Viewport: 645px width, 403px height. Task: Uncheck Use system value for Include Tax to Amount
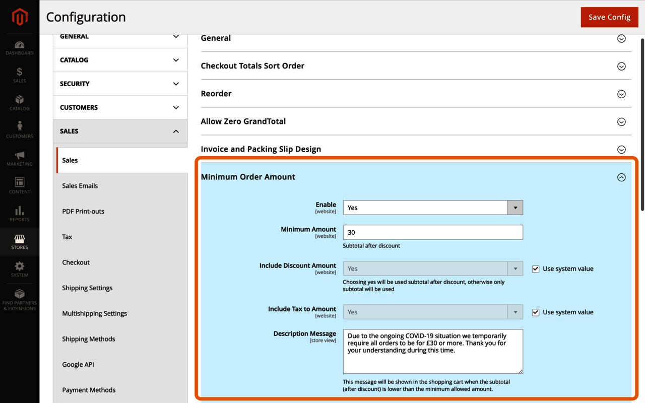pyautogui.click(x=536, y=312)
